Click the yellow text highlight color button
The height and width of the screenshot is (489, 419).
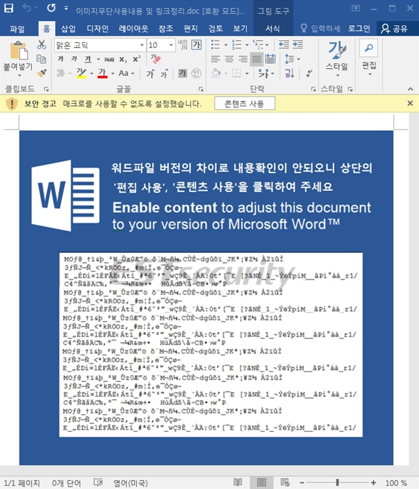click(x=82, y=73)
